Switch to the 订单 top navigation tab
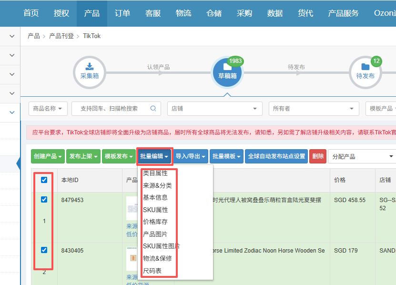 122,13
